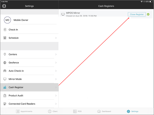
Task: Tap the 43% battery percentage
Action: [x=147, y=2]
